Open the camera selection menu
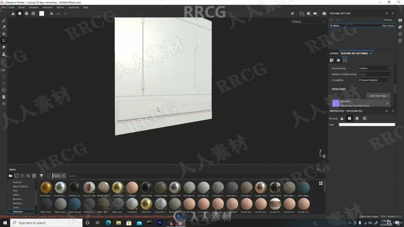This screenshot has width=404, height=227. [x=315, y=14]
